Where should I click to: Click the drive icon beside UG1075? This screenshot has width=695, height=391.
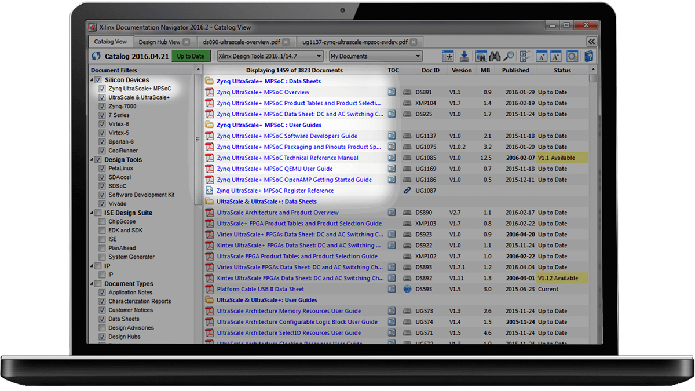click(x=407, y=147)
